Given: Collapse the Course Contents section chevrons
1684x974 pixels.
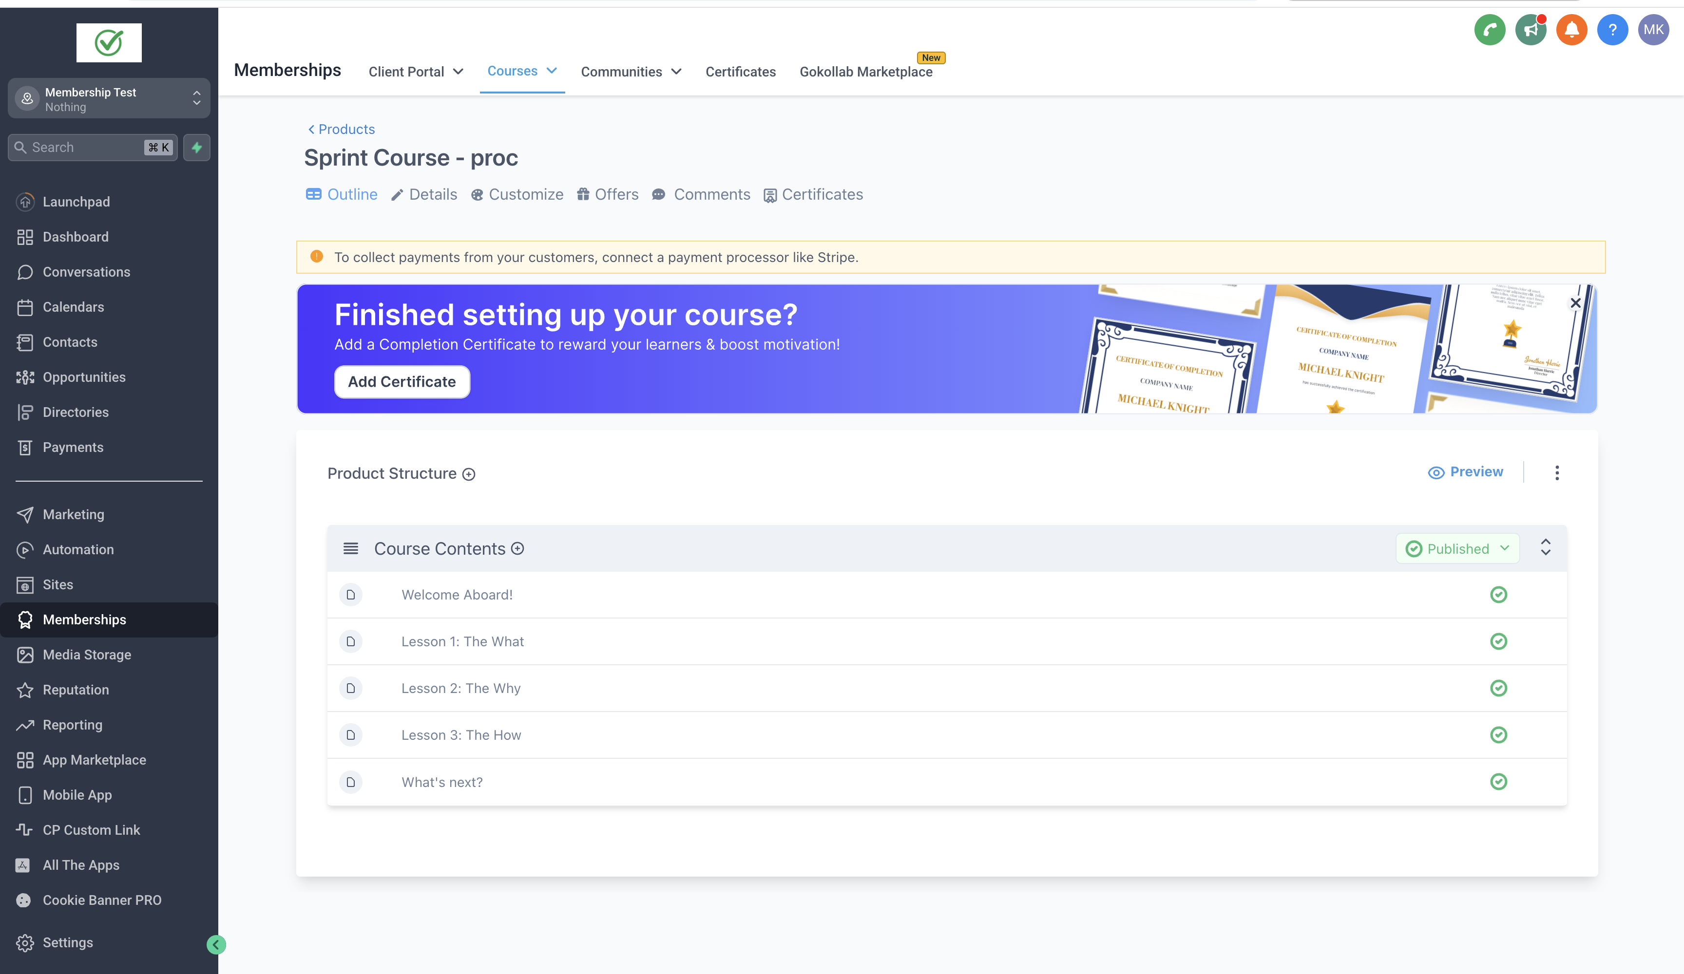Looking at the screenshot, I should click(x=1545, y=548).
